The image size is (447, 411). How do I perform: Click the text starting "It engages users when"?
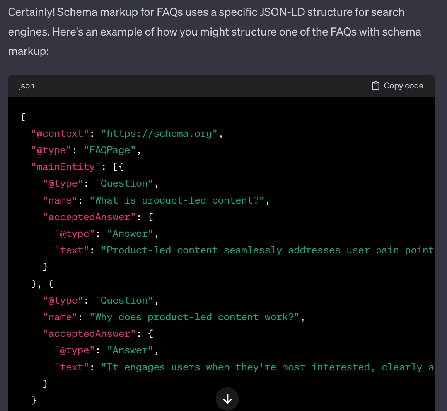(268, 367)
